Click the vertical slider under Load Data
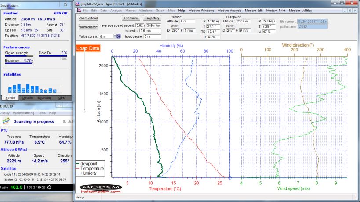Screen dimensions: 360x202 point(84,81)
